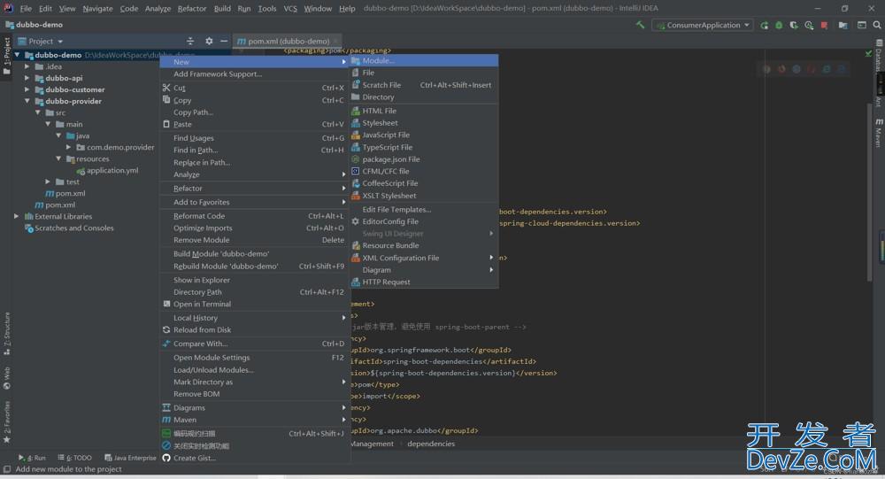Open the Refactor menu in the menu bar
The height and width of the screenshot is (479, 885).
[192, 9]
